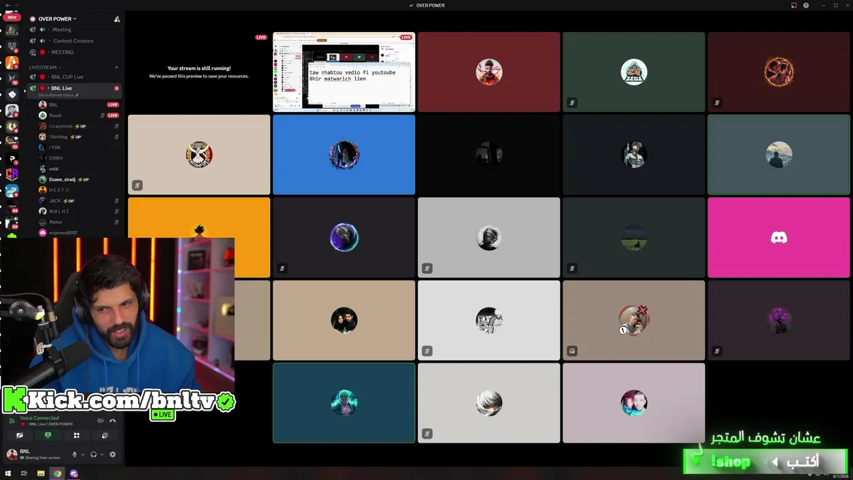Open the soundboard icon in voice panel
The image size is (853, 480).
tap(105, 435)
